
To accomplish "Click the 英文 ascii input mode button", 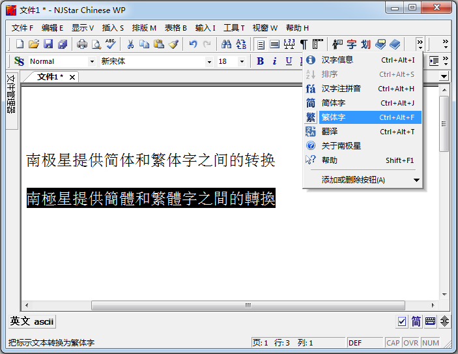I will tap(31, 321).
